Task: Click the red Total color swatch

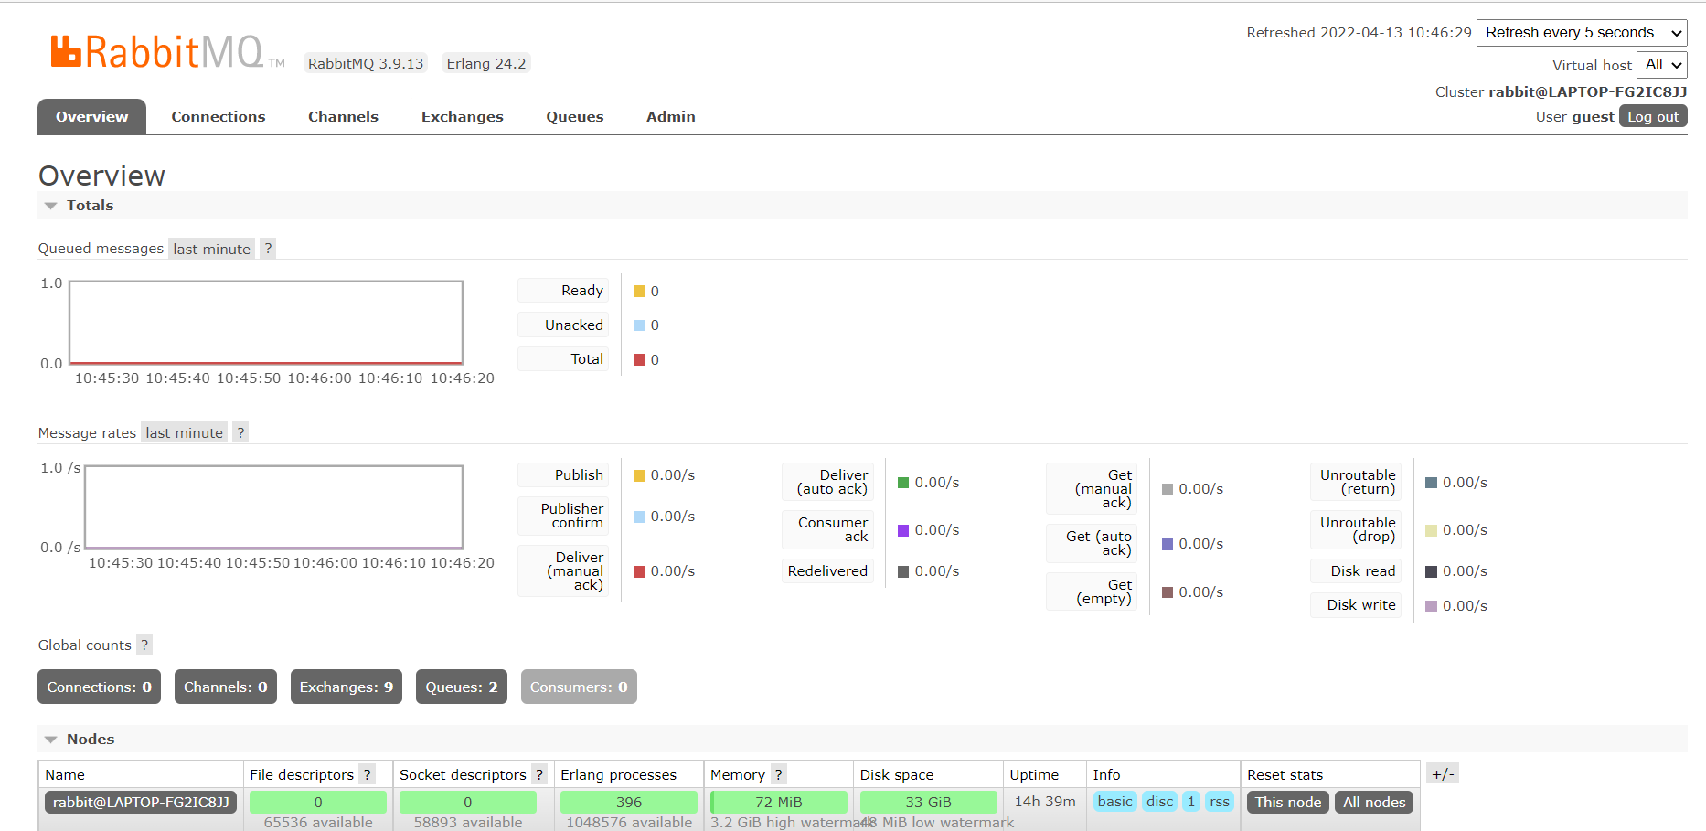Action: (x=639, y=359)
